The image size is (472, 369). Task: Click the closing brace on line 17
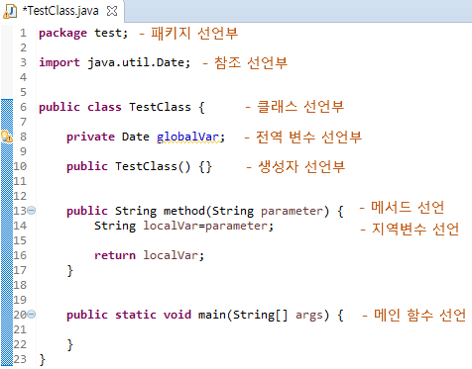(x=69, y=271)
